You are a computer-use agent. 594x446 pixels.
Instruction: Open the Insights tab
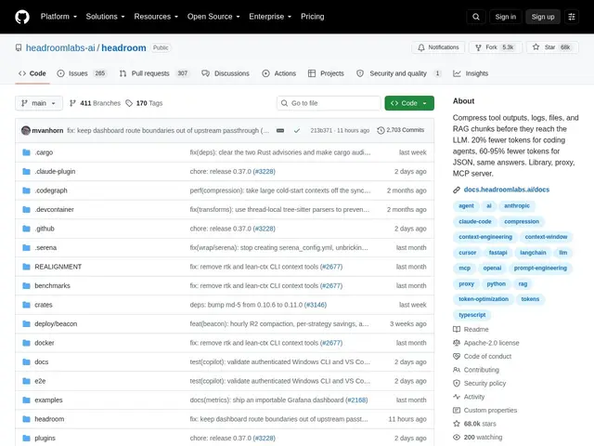(x=471, y=73)
